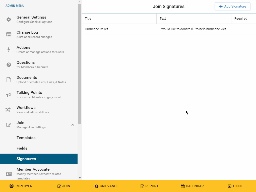Screen dimensions: 256x192
Task: Open the Templates submenu item
Action: point(26,138)
